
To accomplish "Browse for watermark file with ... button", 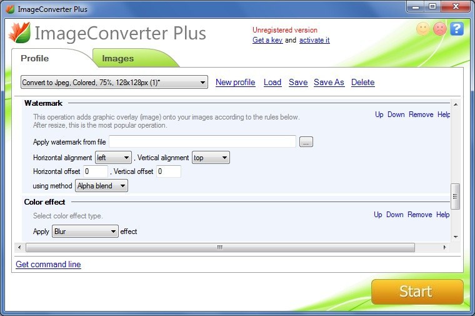I will pos(306,141).
